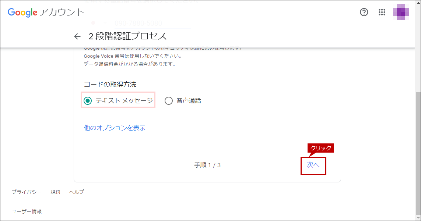This screenshot has width=421, height=221.
Task: Open the ヘルプ footer link
Action: coord(76,192)
